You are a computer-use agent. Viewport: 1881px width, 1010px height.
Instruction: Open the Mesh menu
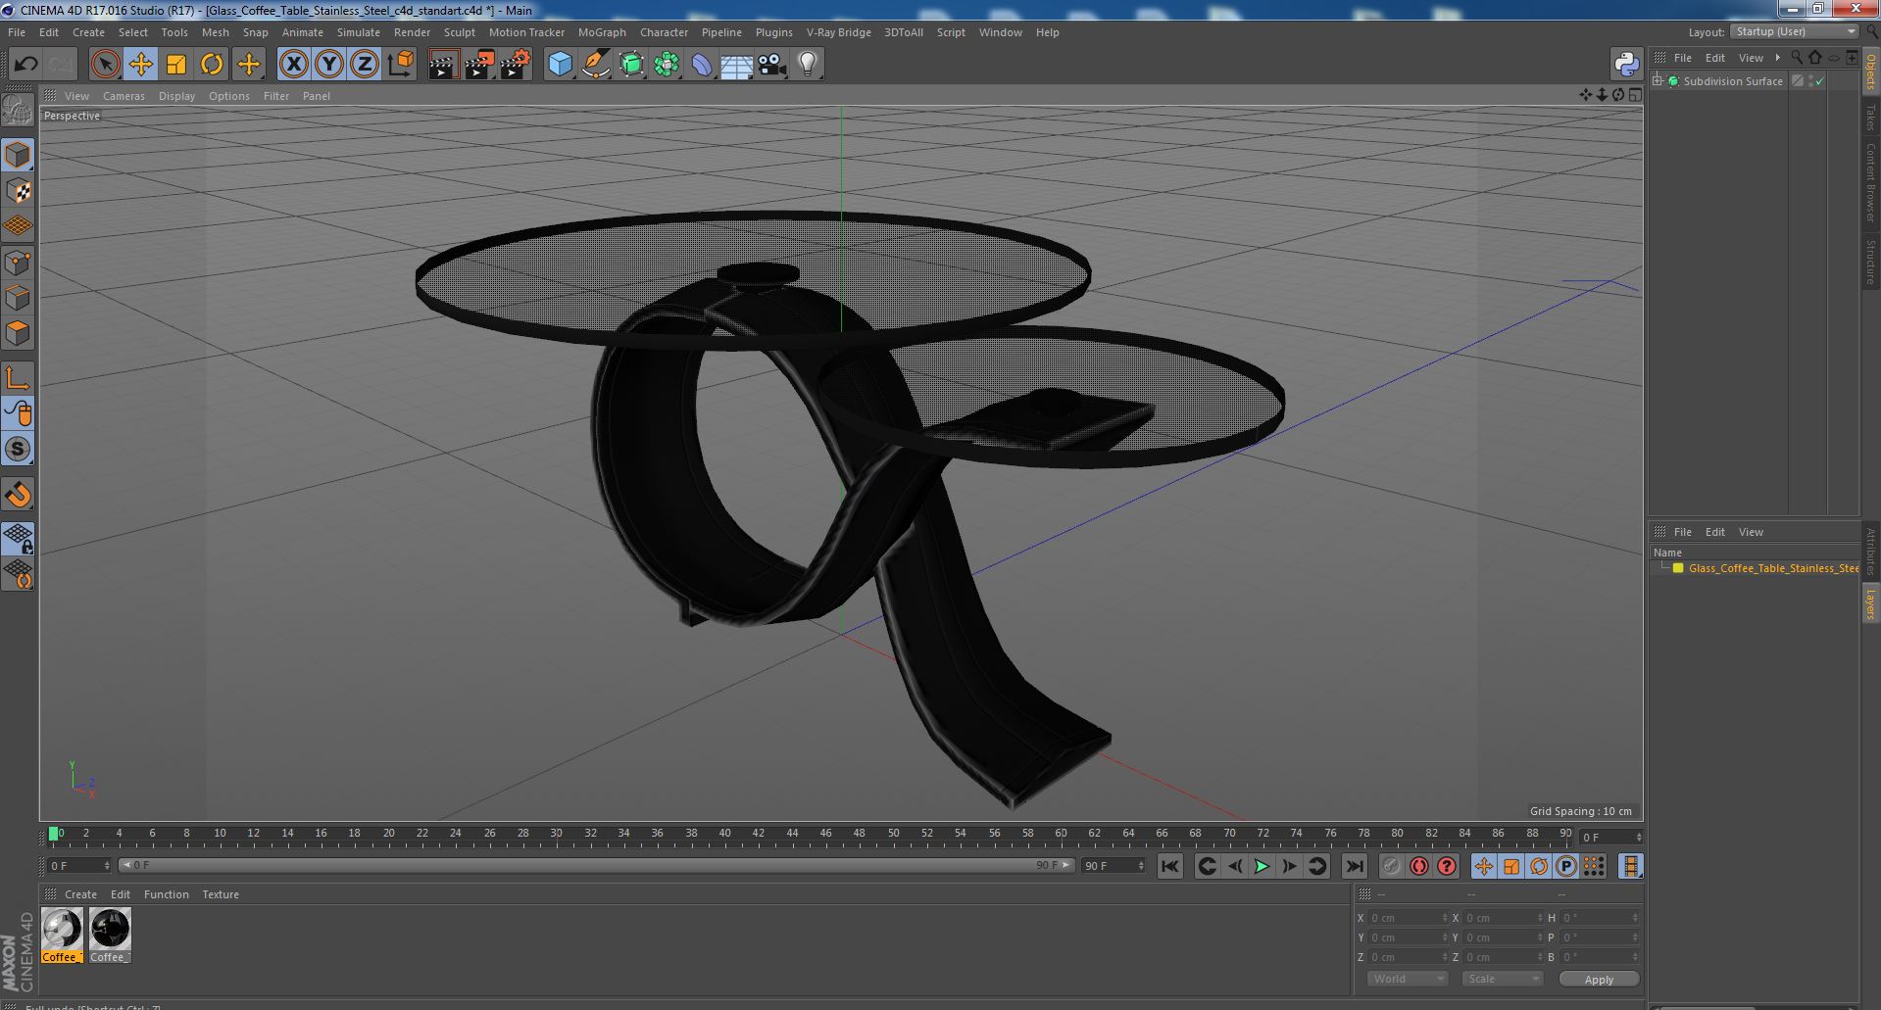215,32
